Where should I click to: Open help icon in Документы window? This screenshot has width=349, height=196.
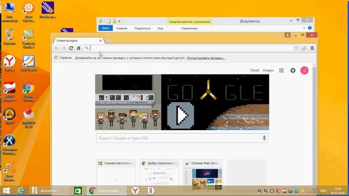310,28
